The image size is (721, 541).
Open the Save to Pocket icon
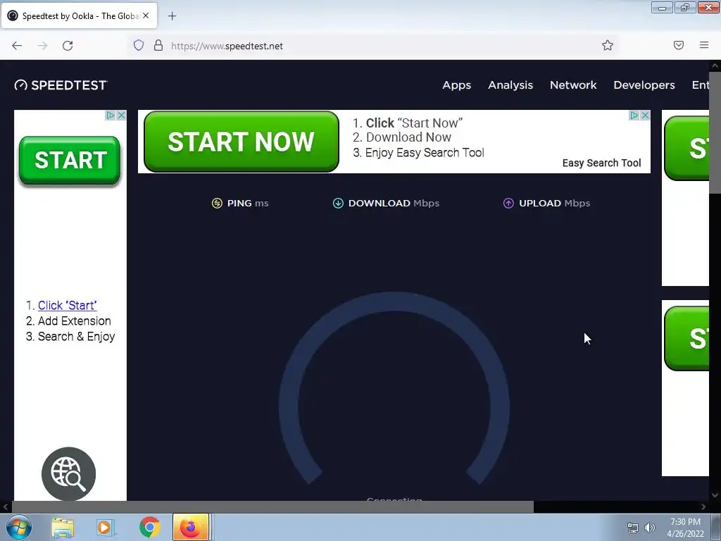tap(678, 45)
